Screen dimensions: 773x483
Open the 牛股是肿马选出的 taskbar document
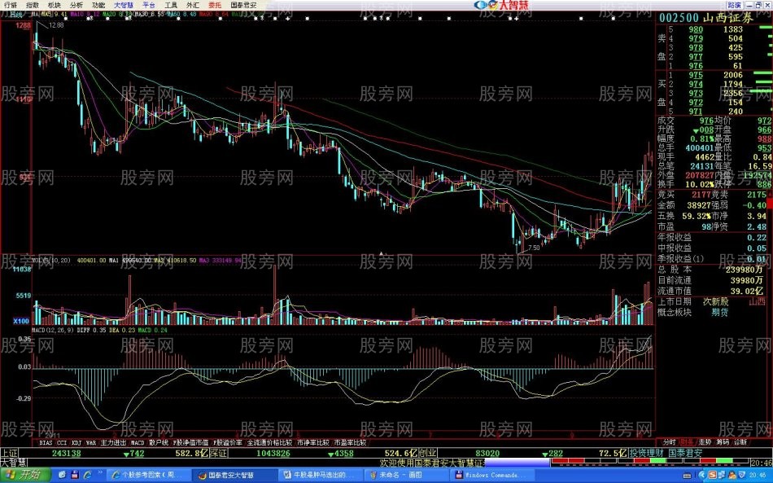[319, 475]
